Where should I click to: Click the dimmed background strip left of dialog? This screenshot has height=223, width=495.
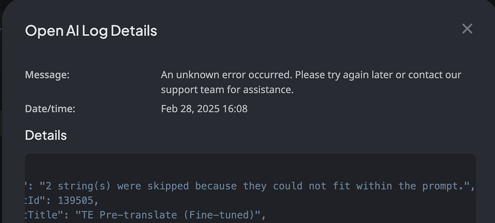(1, 126)
